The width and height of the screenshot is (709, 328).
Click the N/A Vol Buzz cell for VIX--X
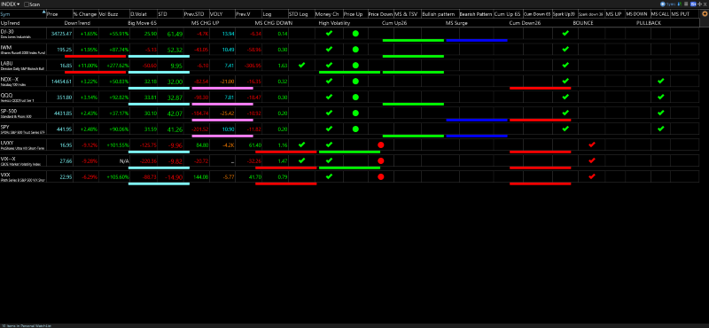point(123,161)
